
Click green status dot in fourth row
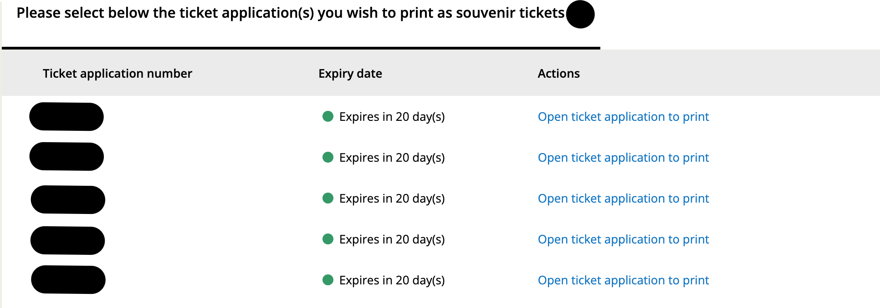328,239
